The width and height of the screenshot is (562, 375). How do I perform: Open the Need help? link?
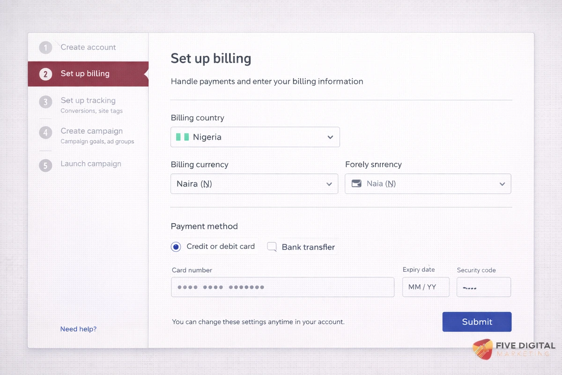[78, 329]
